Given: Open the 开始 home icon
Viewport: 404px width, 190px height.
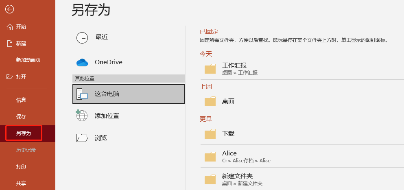Looking at the screenshot, I should click(9, 27).
